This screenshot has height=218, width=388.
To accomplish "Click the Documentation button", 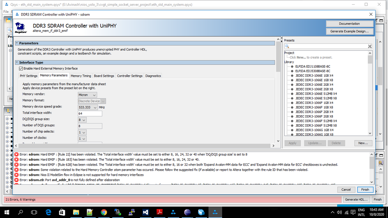I will coord(350,24).
